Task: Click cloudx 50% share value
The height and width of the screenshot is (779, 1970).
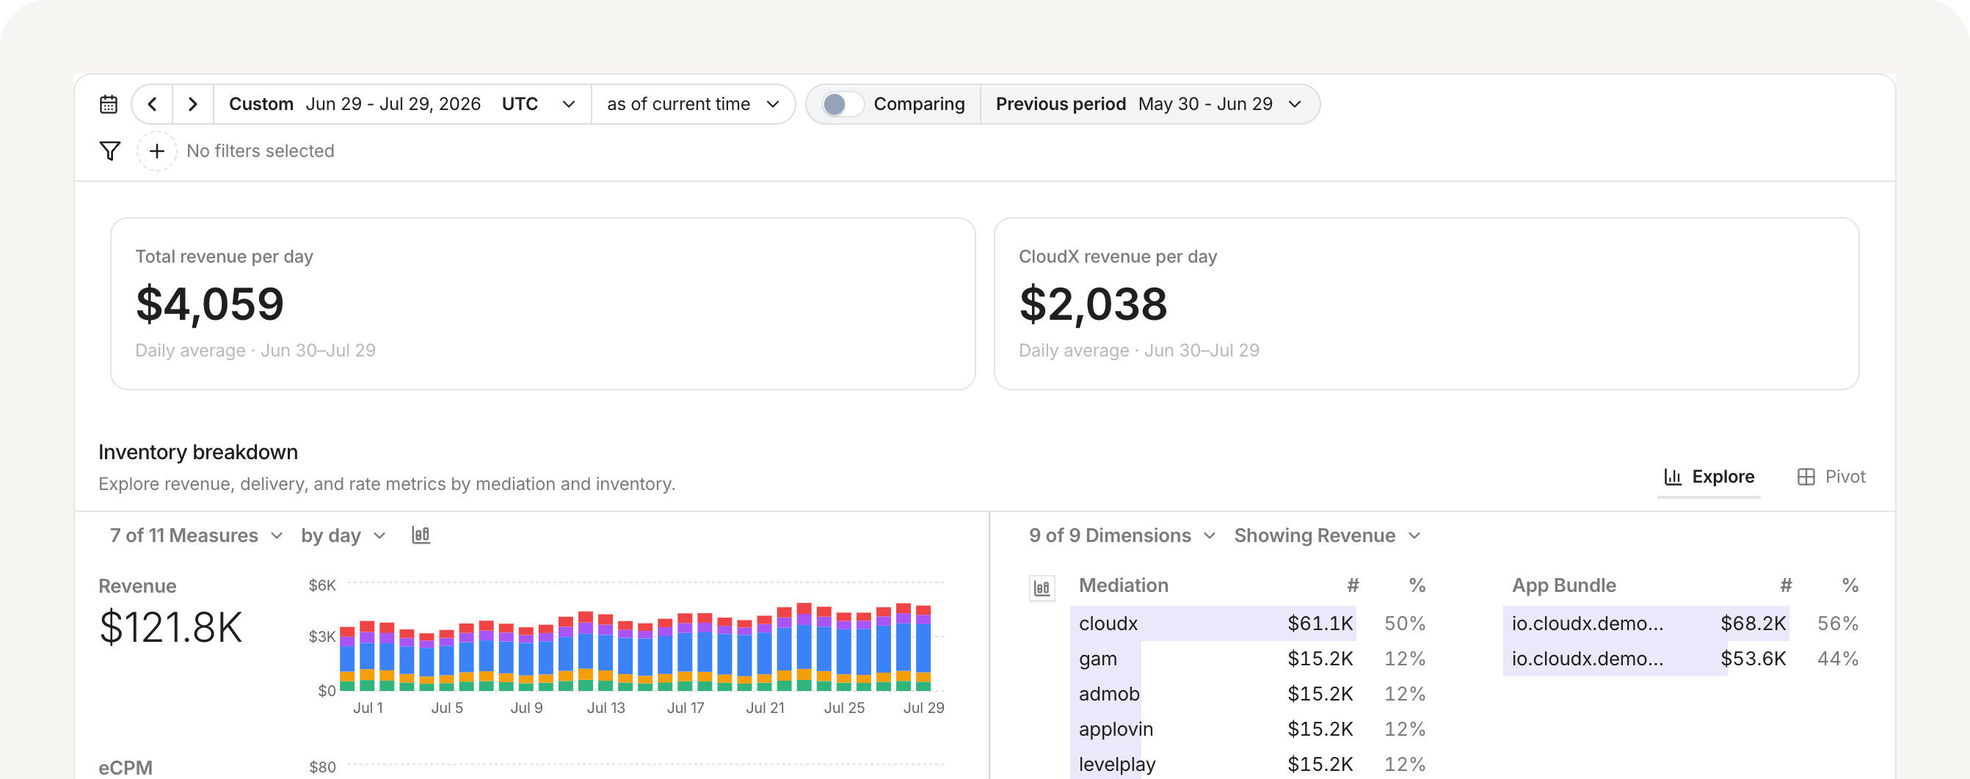Action: point(1404,623)
